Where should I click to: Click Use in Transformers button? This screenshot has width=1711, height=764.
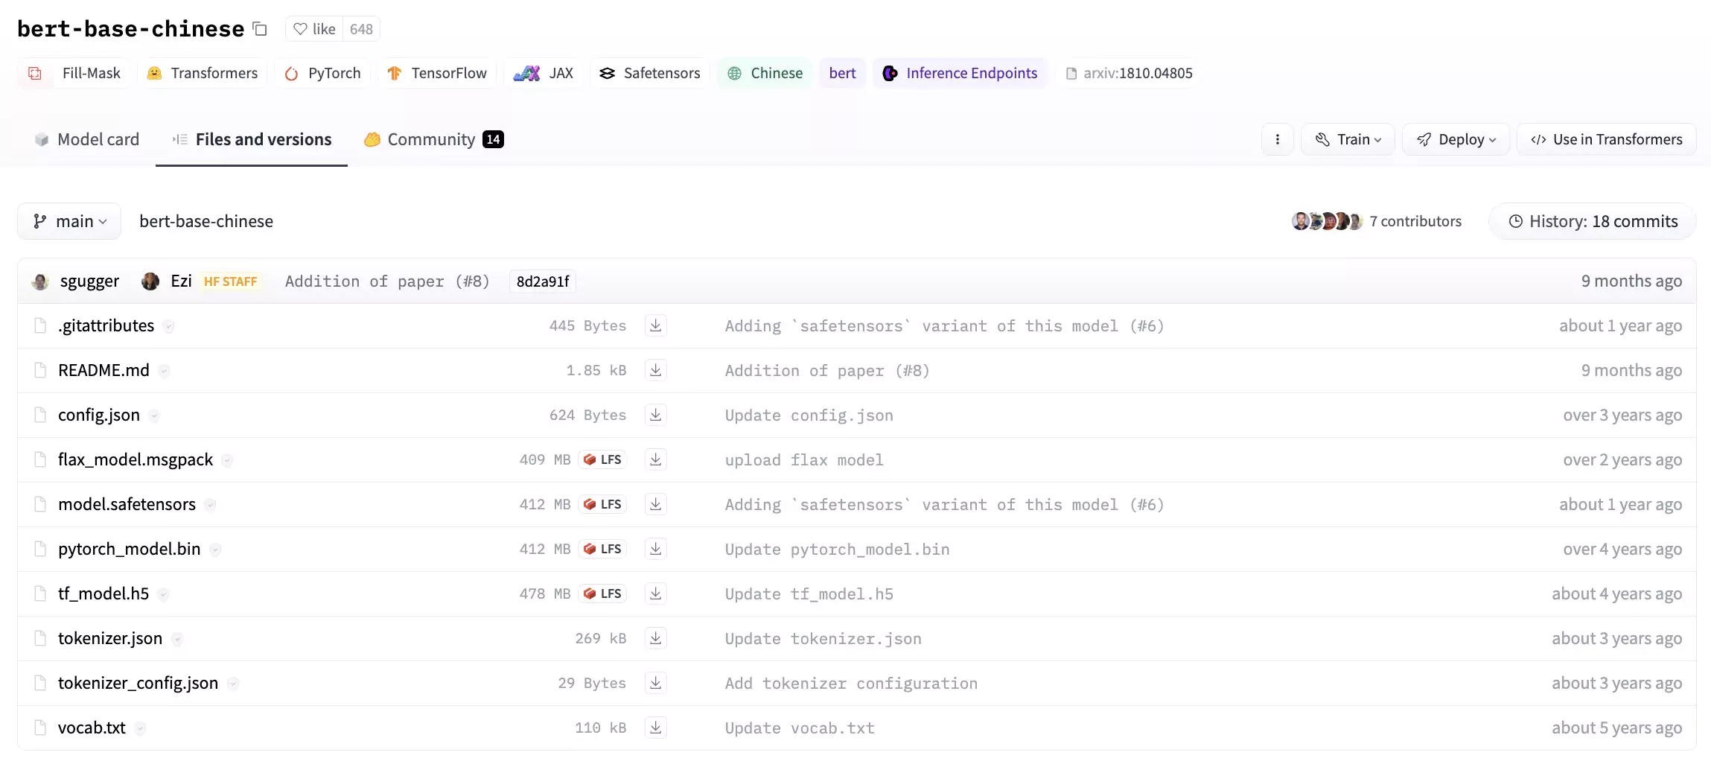1607,139
